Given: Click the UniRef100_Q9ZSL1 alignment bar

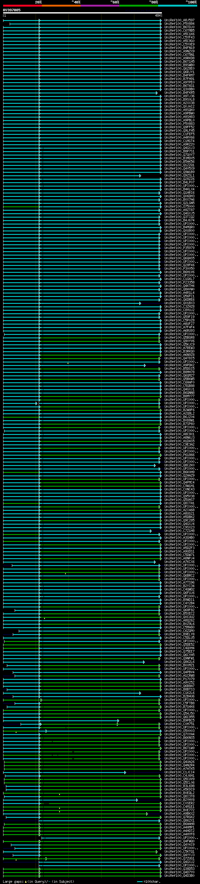Looking at the screenshot, I should (72, 176).
